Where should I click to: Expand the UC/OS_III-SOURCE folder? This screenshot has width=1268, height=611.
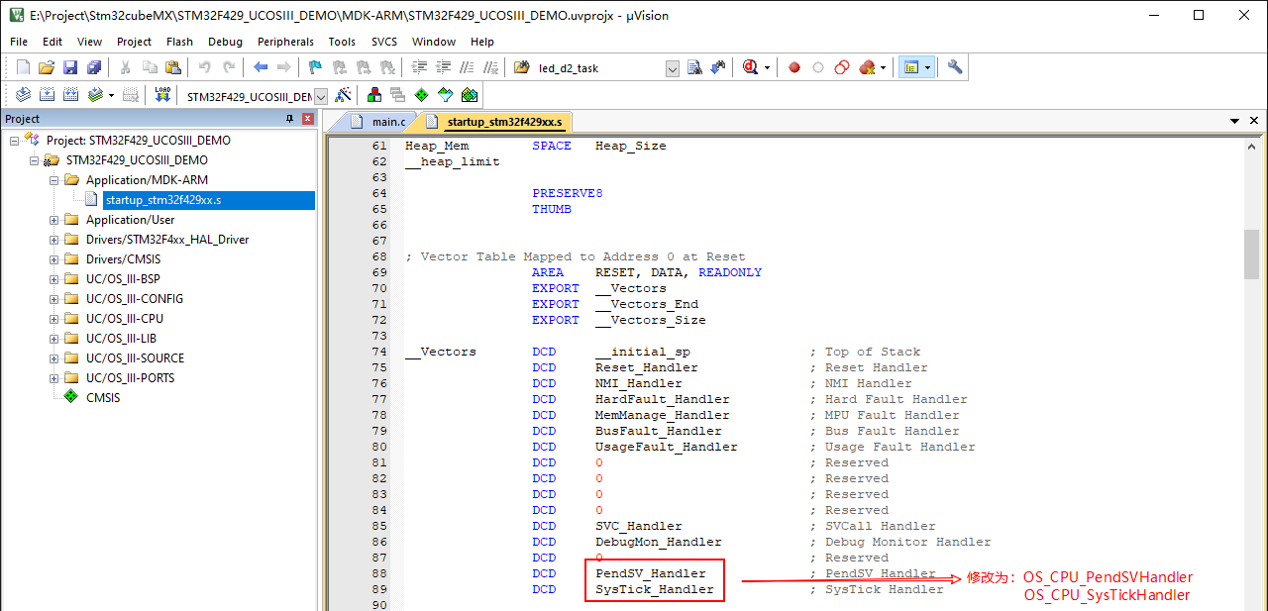point(54,358)
